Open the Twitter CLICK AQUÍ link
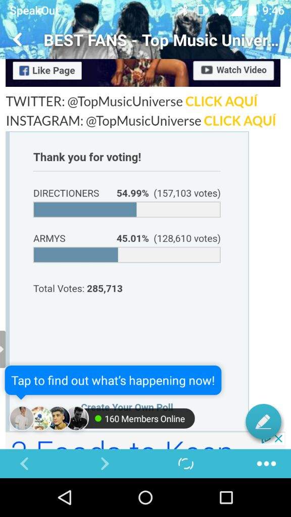The image size is (291, 517). [221, 101]
